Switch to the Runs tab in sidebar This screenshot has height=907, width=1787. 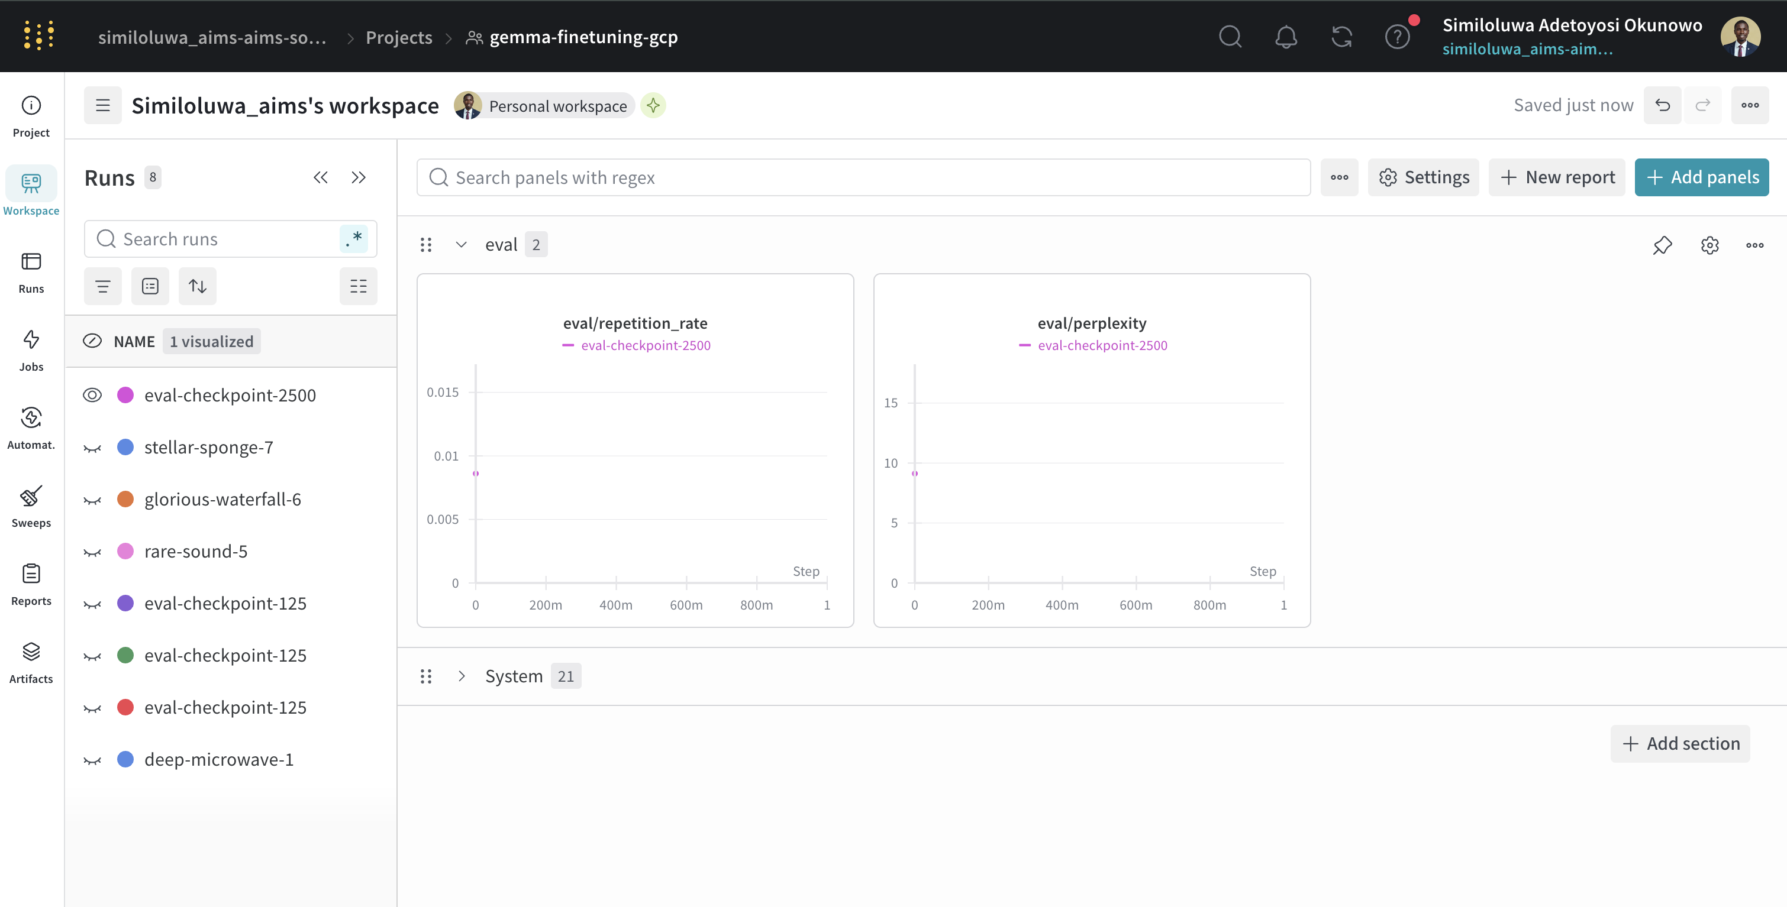31,270
